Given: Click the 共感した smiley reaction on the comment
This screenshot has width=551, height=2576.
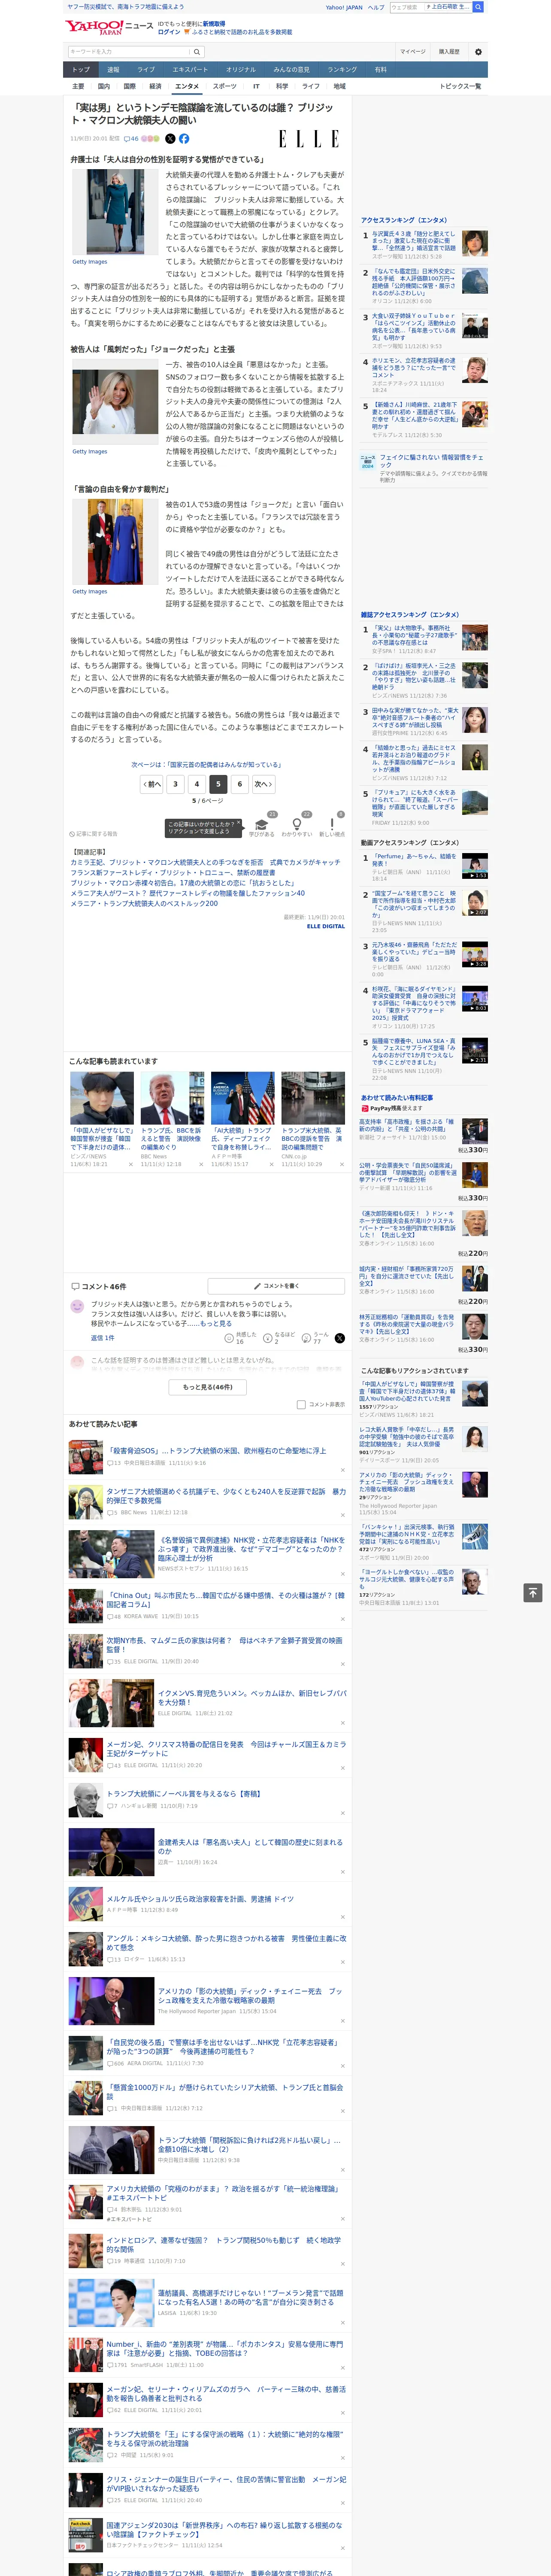Looking at the screenshot, I should click(x=229, y=1337).
